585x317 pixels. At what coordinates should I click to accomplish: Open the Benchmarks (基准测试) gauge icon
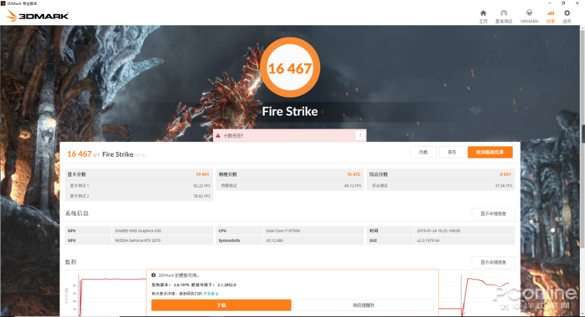pyautogui.click(x=504, y=17)
